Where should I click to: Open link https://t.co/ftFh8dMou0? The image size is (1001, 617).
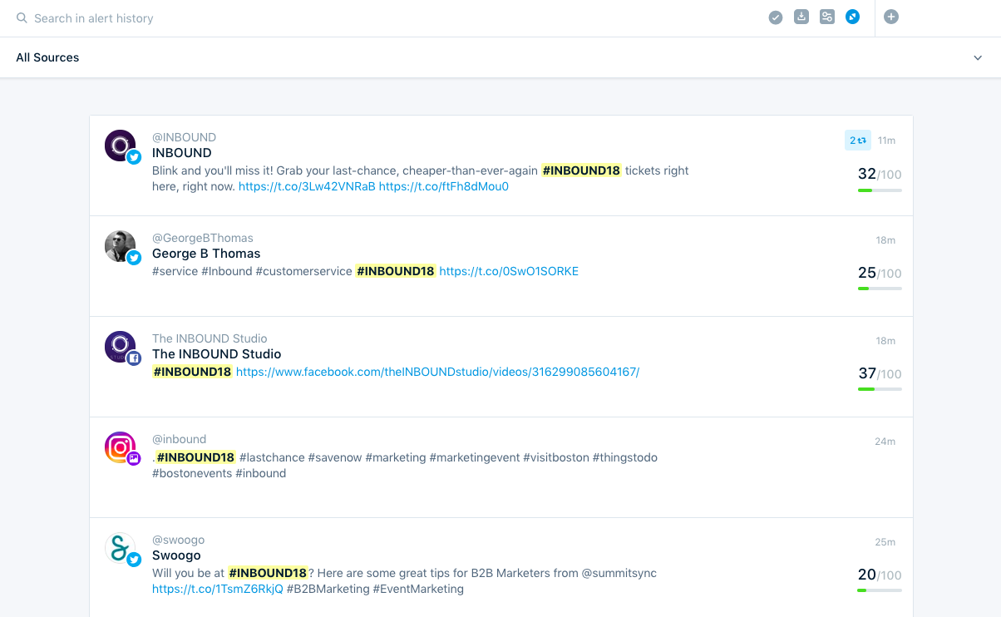click(444, 186)
